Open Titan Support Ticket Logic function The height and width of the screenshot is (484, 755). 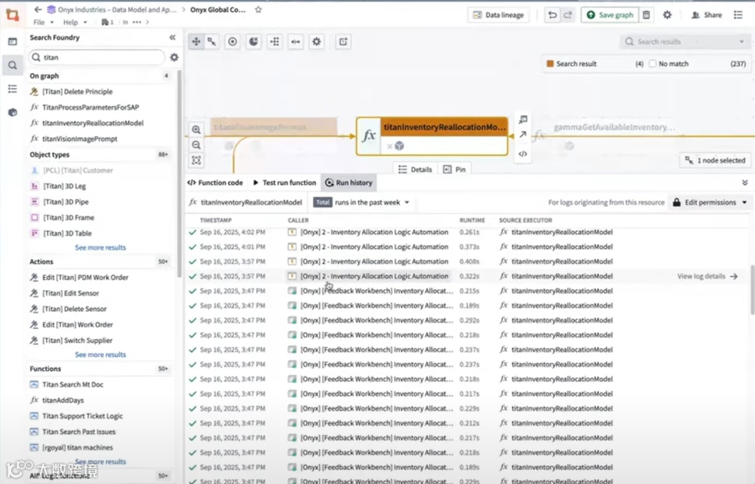(82, 416)
